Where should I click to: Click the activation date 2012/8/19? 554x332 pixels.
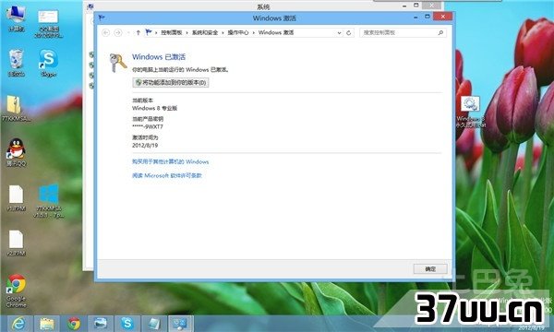[x=145, y=146]
